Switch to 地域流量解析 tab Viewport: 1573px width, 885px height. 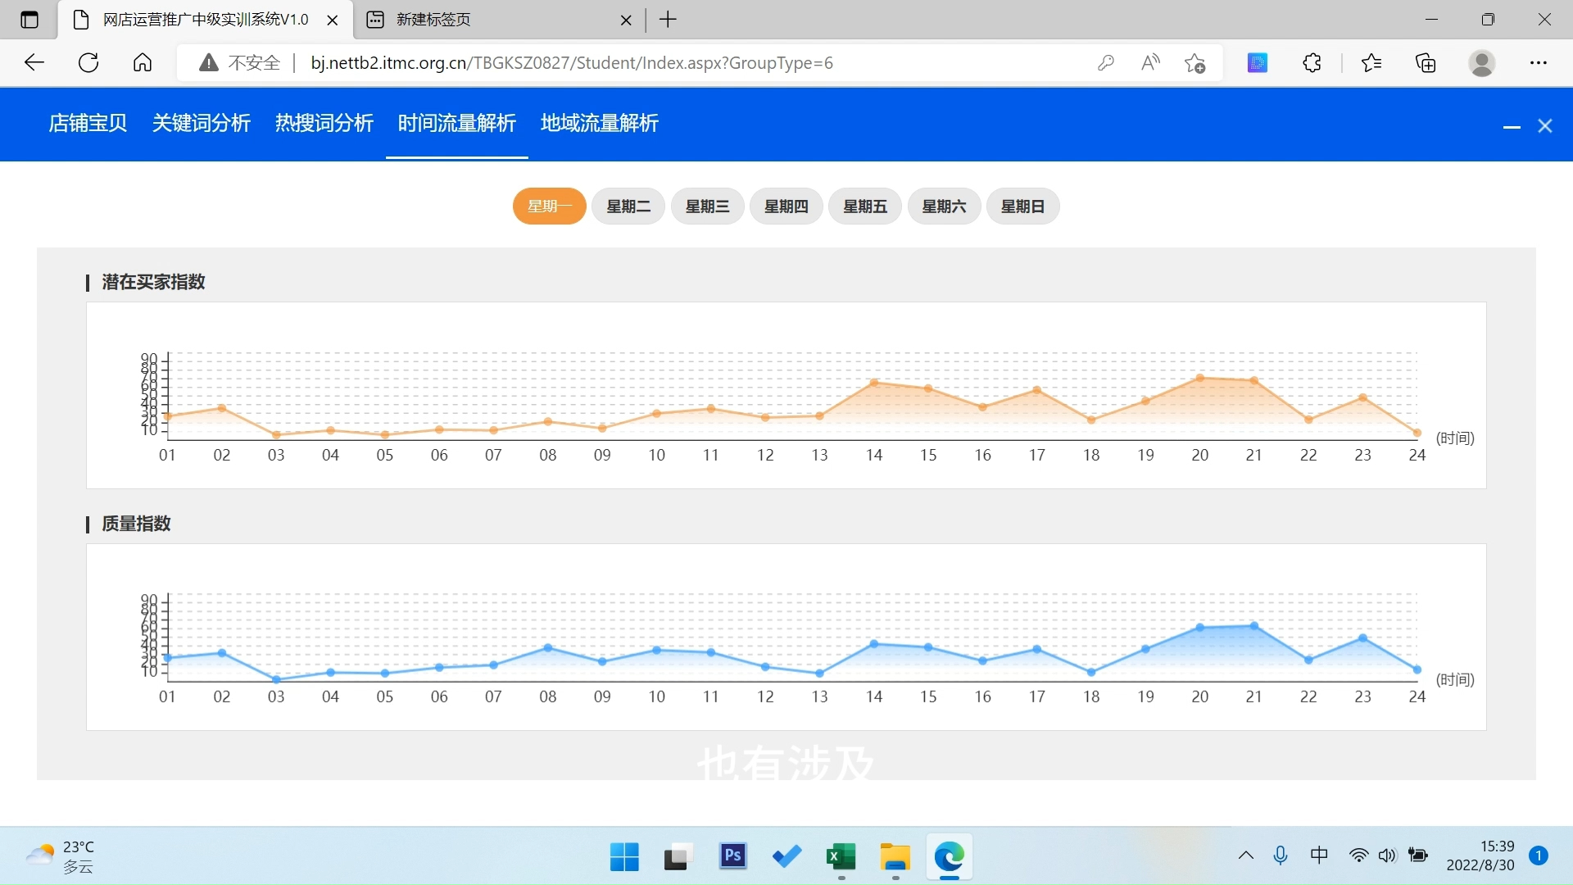point(600,123)
